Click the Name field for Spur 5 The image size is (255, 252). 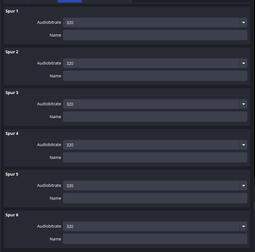(x=155, y=198)
